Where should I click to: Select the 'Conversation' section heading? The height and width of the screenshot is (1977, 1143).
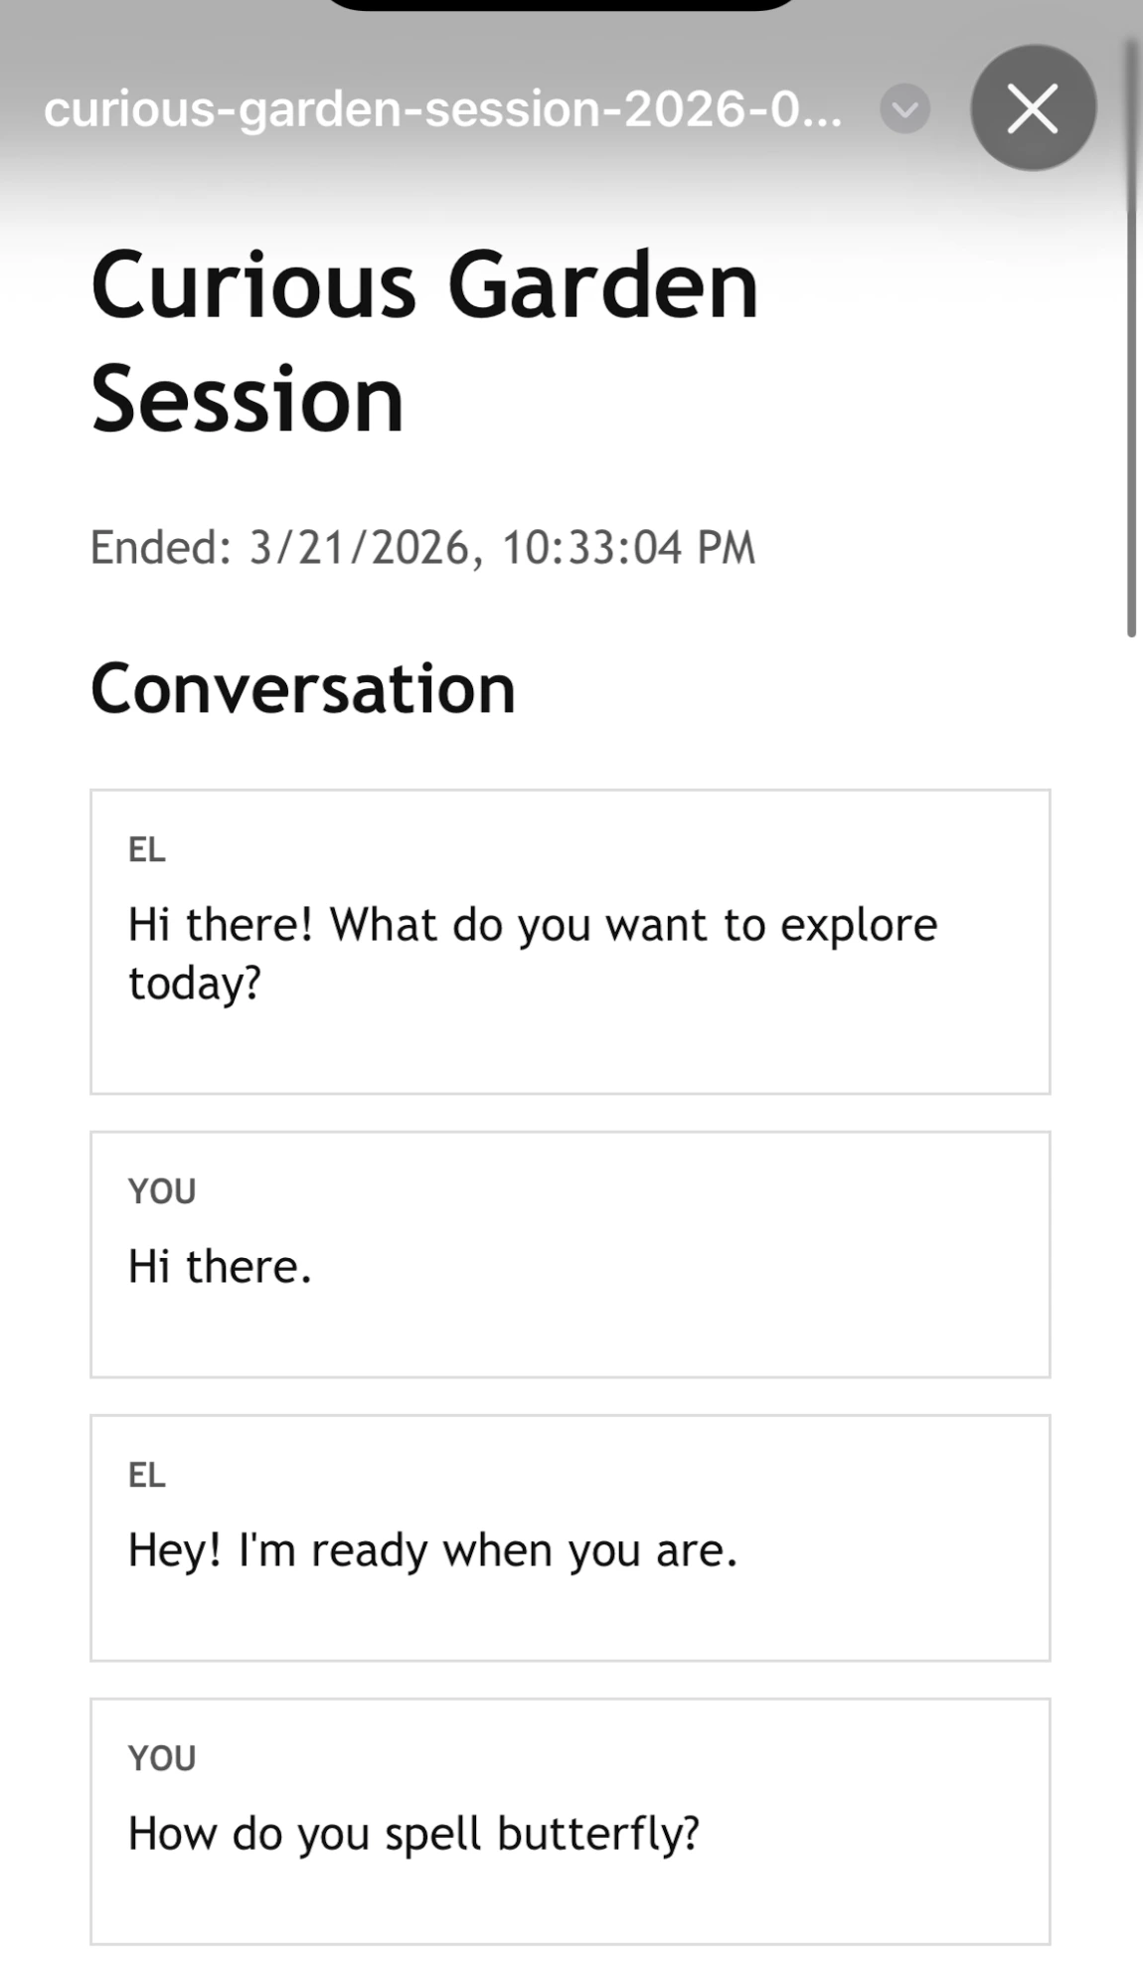click(303, 687)
